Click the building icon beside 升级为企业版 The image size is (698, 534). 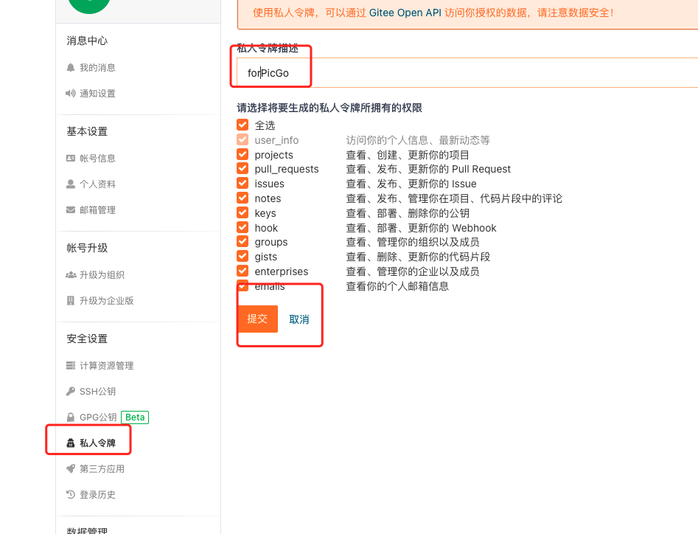point(70,301)
